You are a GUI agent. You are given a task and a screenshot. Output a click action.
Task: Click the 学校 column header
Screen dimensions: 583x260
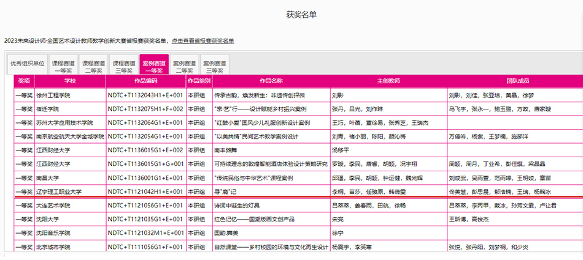pyautogui.click(x=69, y=81)
